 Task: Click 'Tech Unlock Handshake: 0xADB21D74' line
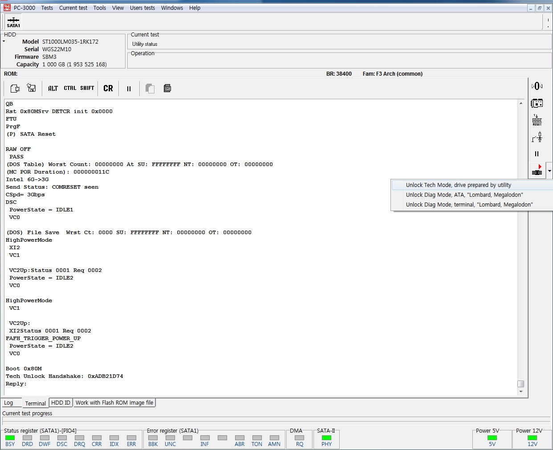pyautogui.click(x=65, y=376)
